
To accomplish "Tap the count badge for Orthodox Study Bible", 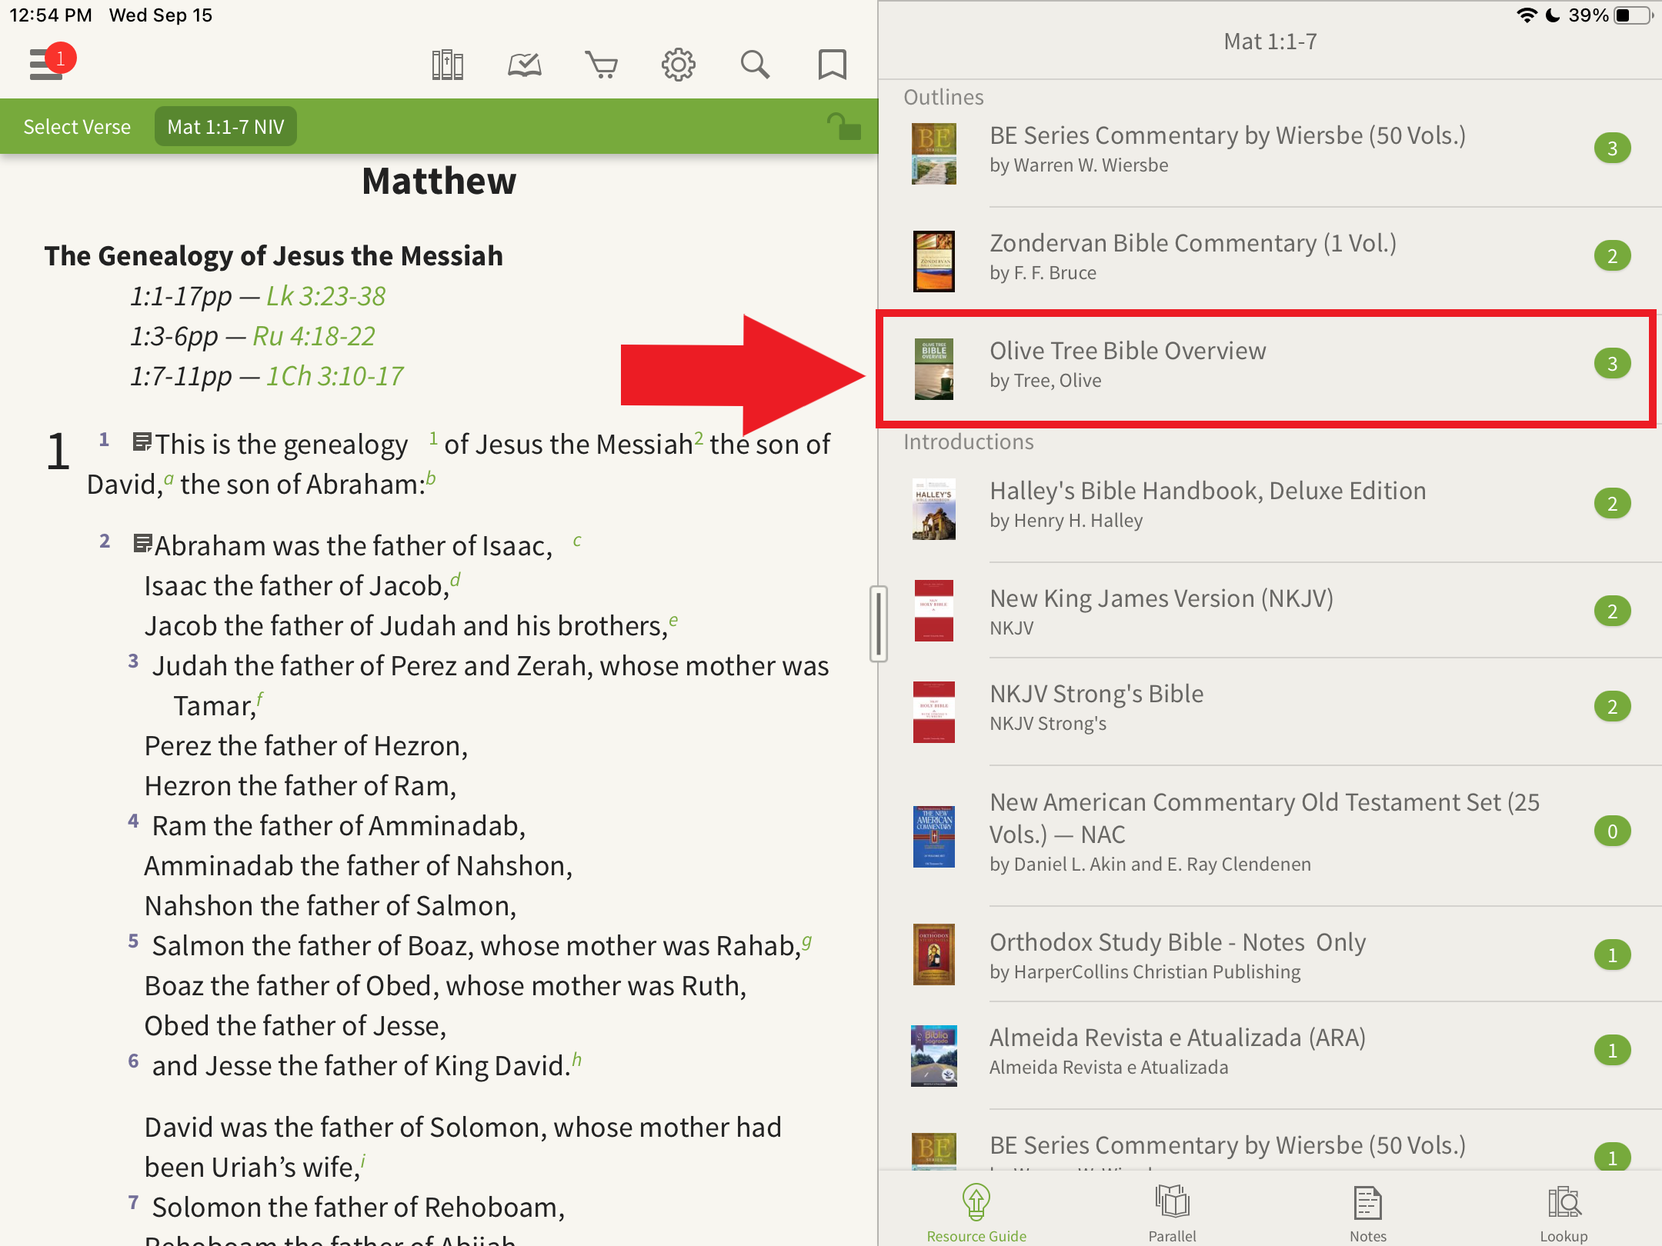I will pos(1613,954).
